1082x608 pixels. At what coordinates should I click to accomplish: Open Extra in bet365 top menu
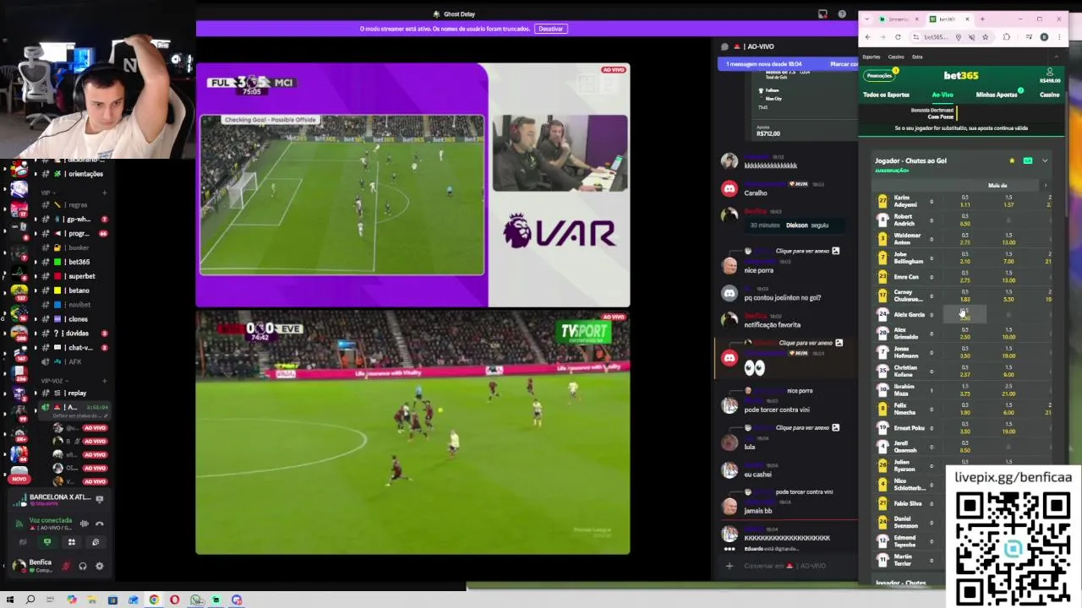[917, 57]
